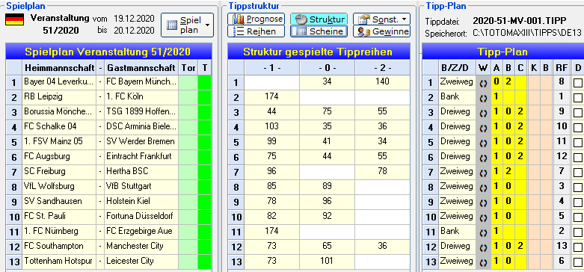Toggle the D checkbox in Tipp-Plan row 4
This screenshot has height=272, width=584.
(578, 128)
